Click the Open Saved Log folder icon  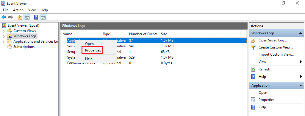253,41
